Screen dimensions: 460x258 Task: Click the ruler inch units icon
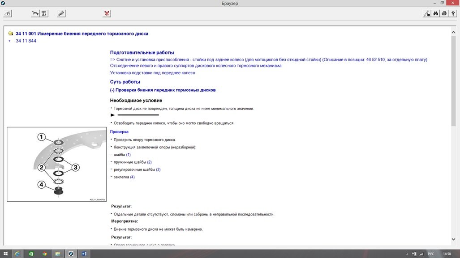coord(427,13)
